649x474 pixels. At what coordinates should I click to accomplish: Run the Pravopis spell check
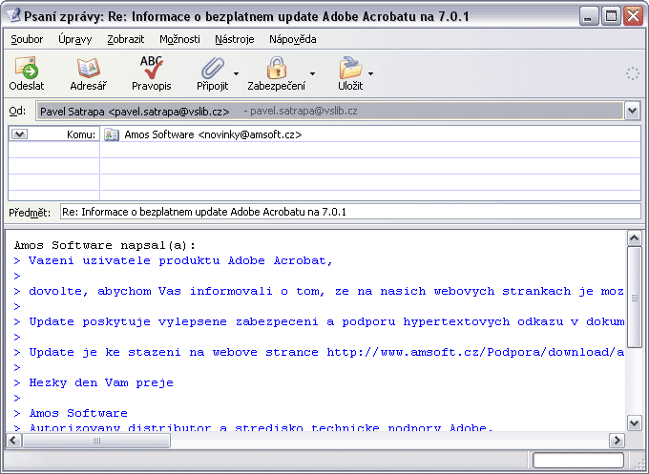click(152, 73)
